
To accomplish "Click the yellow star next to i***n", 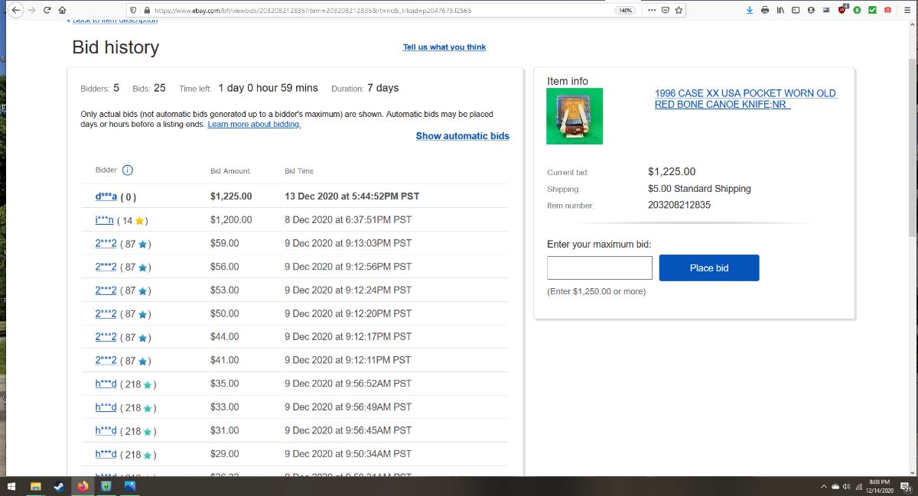I will click(141, 221).
